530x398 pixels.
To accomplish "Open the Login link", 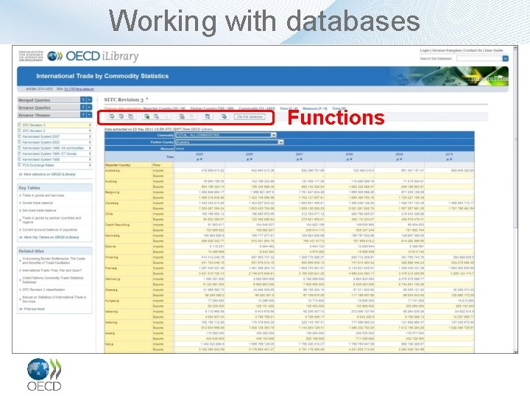I will click(425, 50).
